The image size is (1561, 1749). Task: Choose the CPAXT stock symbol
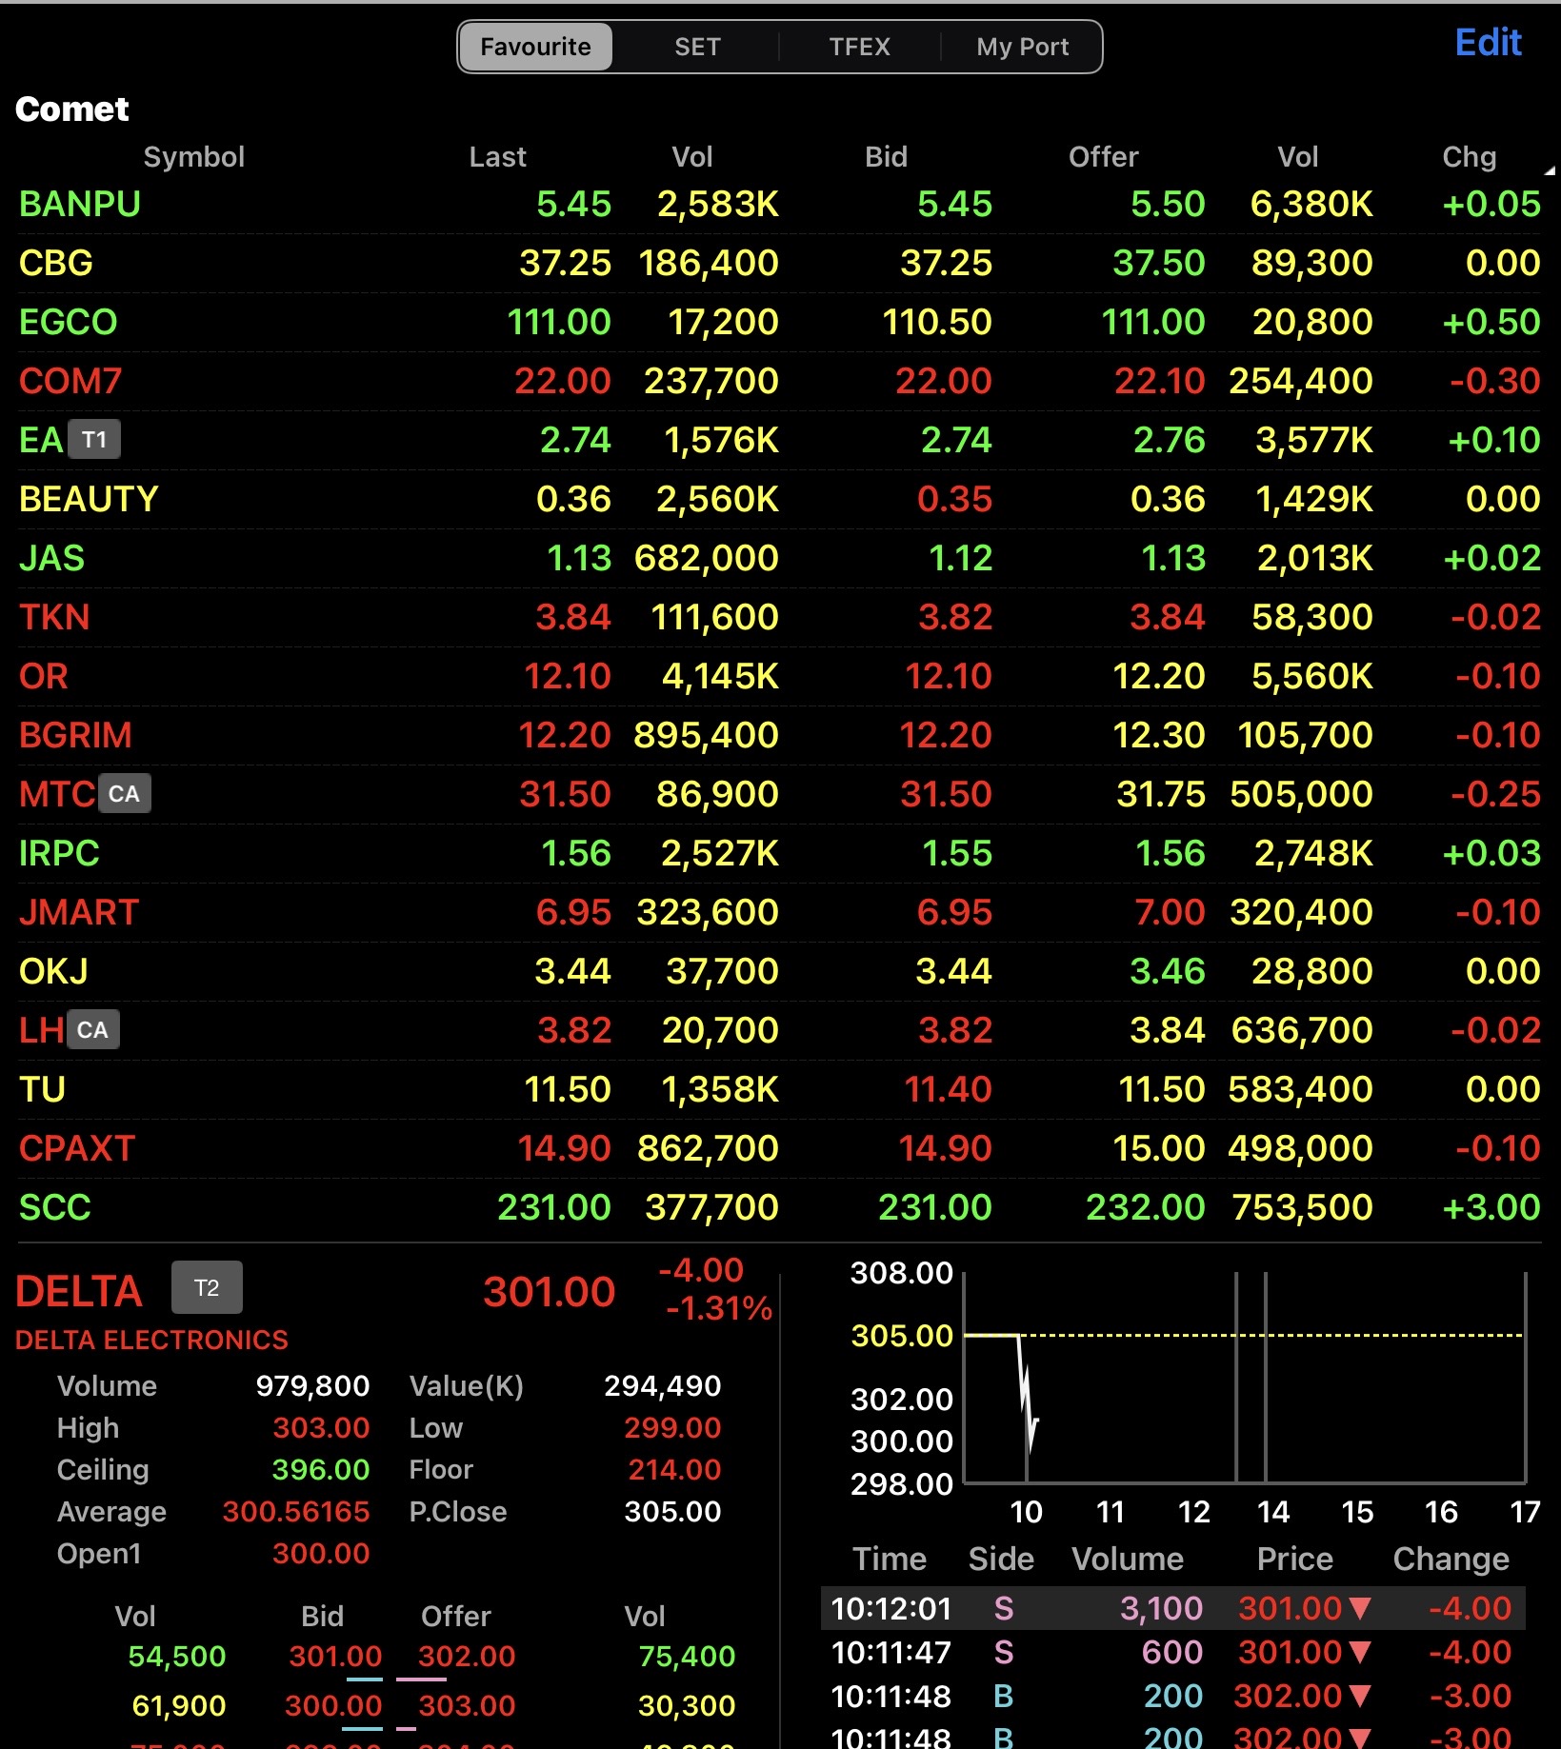(77, 1148)
